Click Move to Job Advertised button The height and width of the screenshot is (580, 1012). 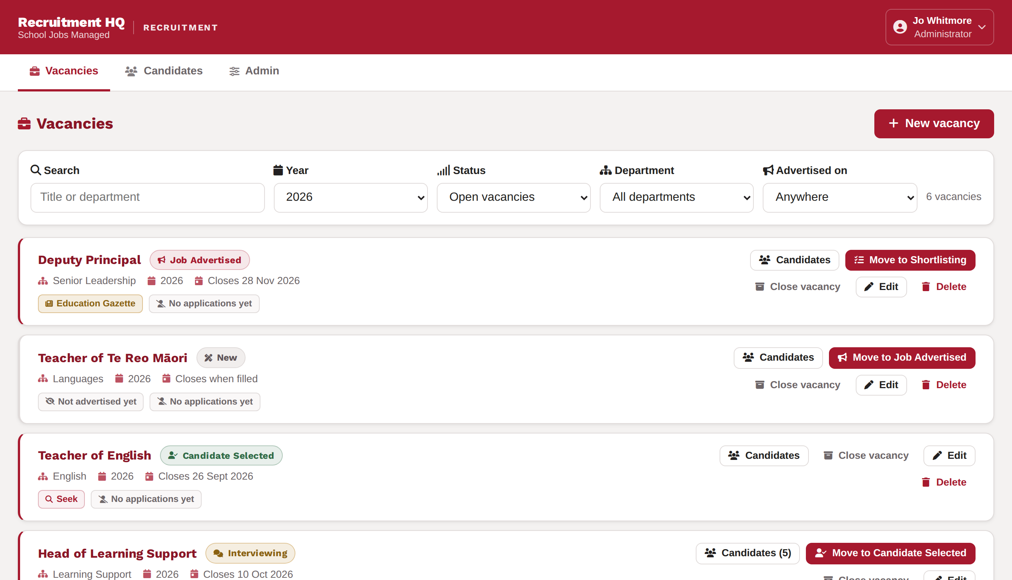click(902, 357)
